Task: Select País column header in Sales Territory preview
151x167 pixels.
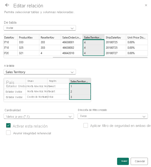Action: (x=15, y=81)
